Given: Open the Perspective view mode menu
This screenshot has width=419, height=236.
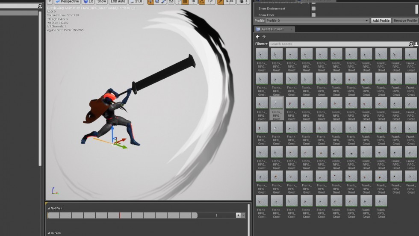Looking at the screenshot, I should pos(68,2).
